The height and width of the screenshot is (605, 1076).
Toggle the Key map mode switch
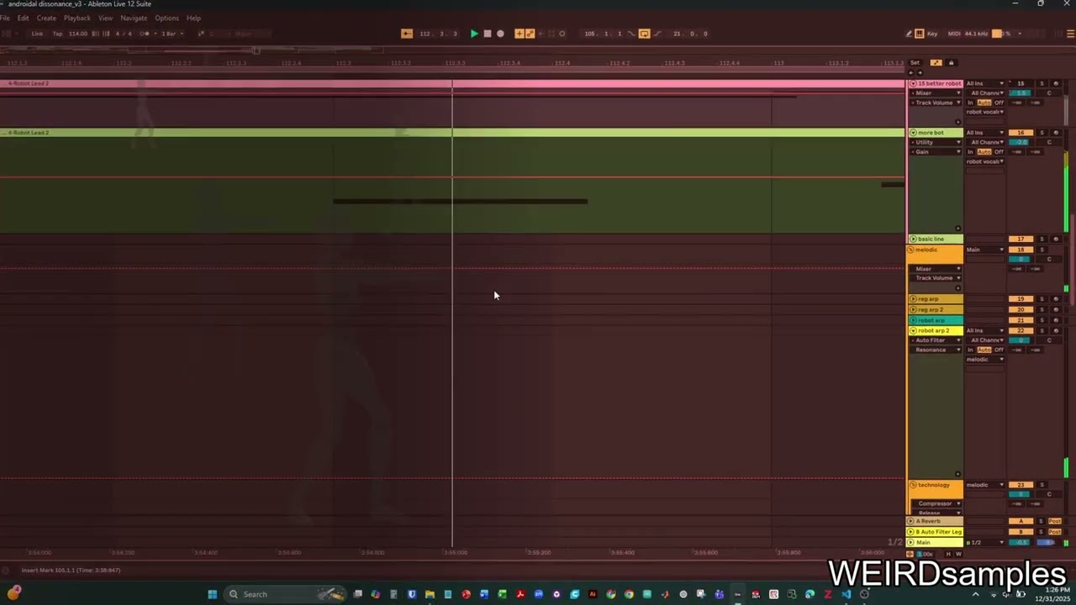click(931, 34)
